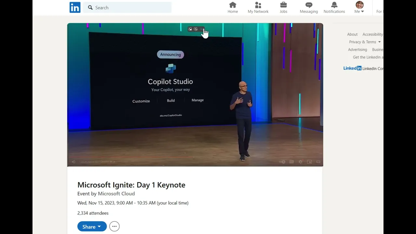Click the event date and time text

[133, 203]
